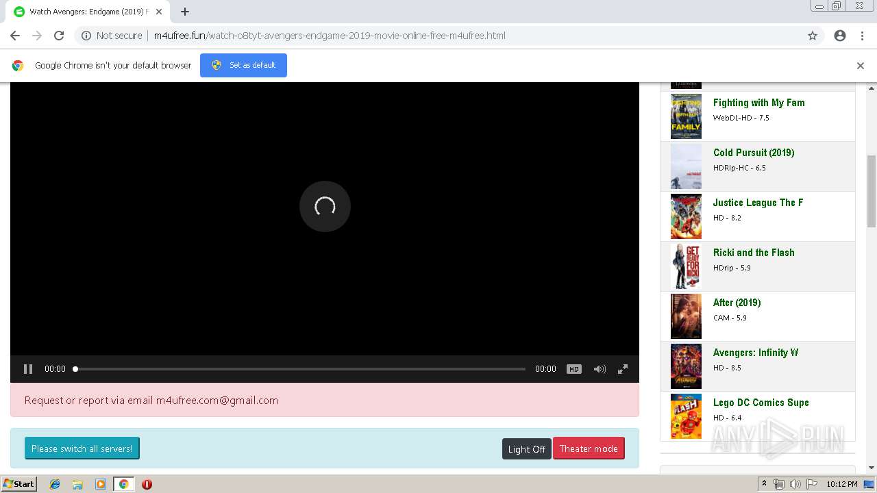This screenshot has width=877, height=493.
Task: Click the Justice League poster thumbnail
Action: 686,216
